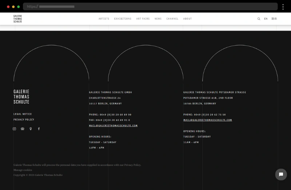Open the Legal Notice link
The width and height of the screenshot is (291, 190).
click(x=23, y=114)
